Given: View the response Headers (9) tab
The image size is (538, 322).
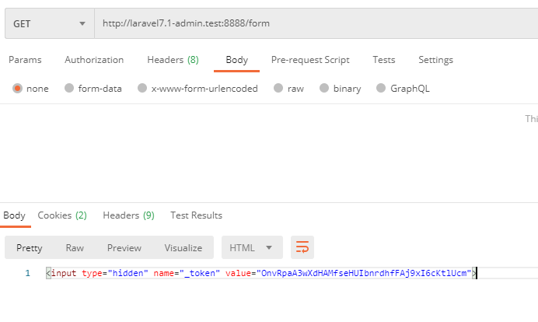Looking at the screenshot, I should 128,215.
